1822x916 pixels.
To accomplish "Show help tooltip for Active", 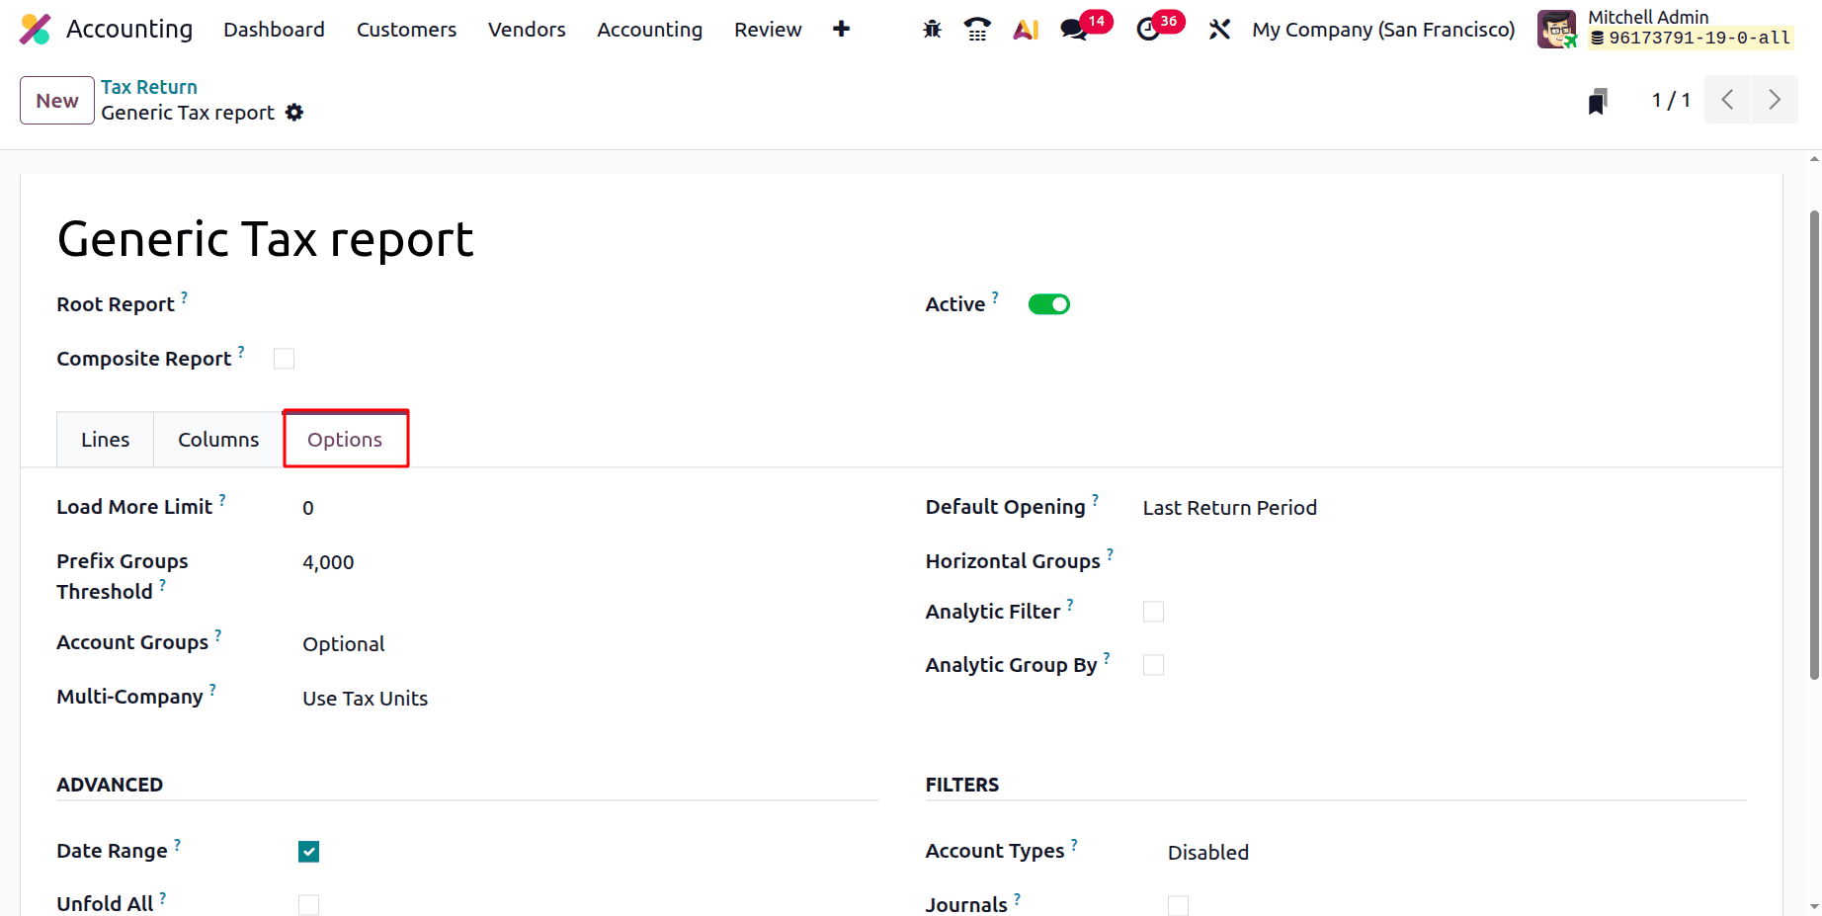I will click(x=995, y=296).
